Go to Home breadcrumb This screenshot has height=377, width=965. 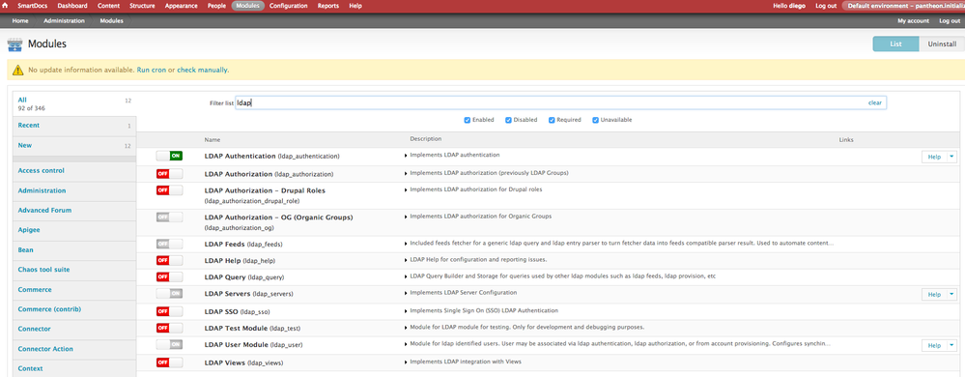pyautogui.click(x=20, y=21)
